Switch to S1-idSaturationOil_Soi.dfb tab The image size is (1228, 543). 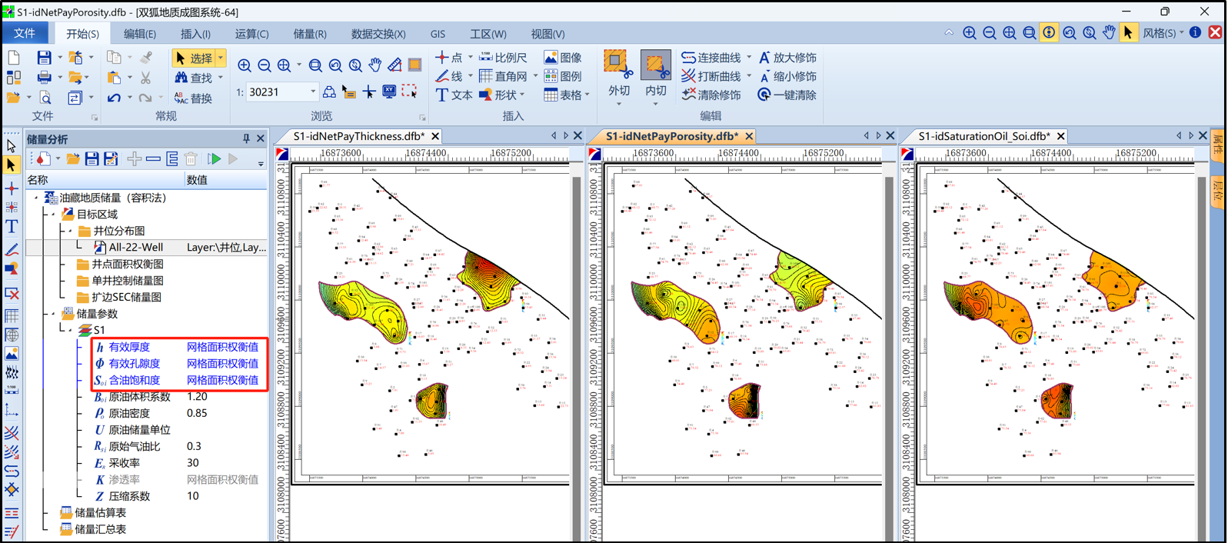983,136
